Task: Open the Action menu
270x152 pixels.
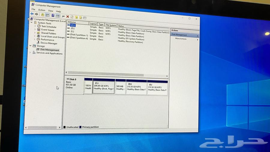Action: tap(42, 10)
